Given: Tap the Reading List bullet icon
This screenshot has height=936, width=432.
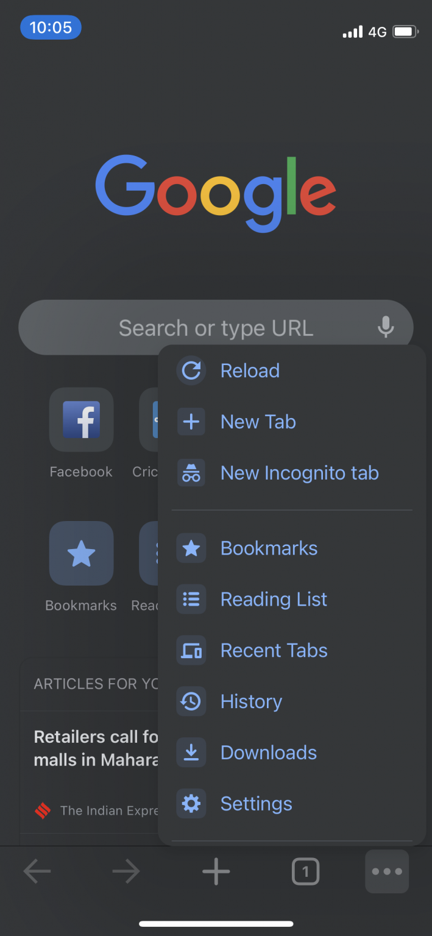Looking at the screenshot, I should pos(191,600).
